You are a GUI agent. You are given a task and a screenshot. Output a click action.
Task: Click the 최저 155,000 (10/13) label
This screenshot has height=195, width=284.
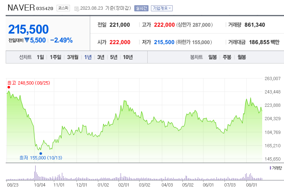pyautogui.click(x=41, y=158)
